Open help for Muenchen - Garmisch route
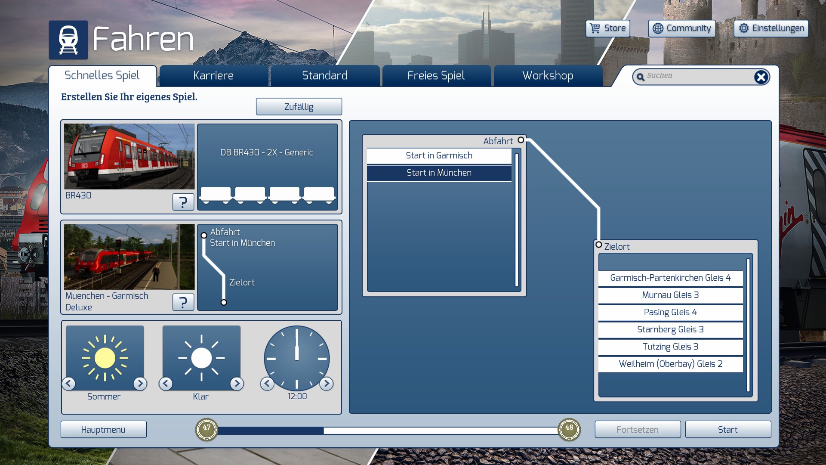Viewport: 826px width, 465px height. [183, 302]
